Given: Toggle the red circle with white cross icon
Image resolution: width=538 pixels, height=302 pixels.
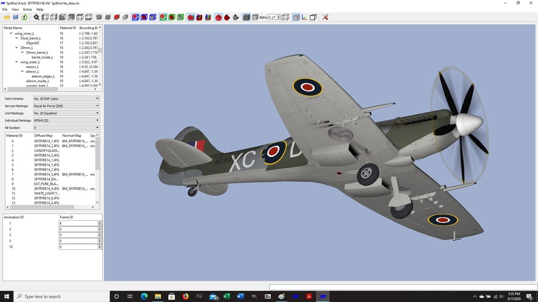Looking at the screenshot, I should 218,17.
